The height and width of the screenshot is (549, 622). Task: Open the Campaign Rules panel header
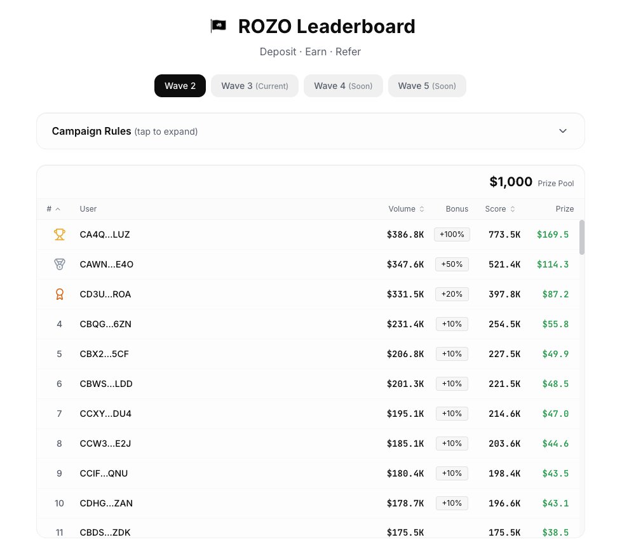[x=311, y=131]
